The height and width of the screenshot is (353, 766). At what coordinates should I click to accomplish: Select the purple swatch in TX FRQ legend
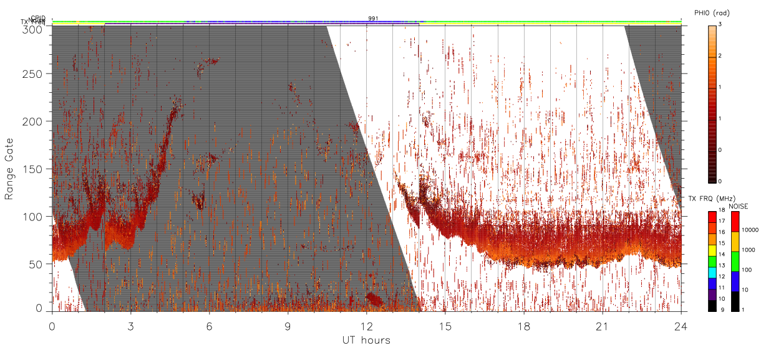(x=712, y=295)
